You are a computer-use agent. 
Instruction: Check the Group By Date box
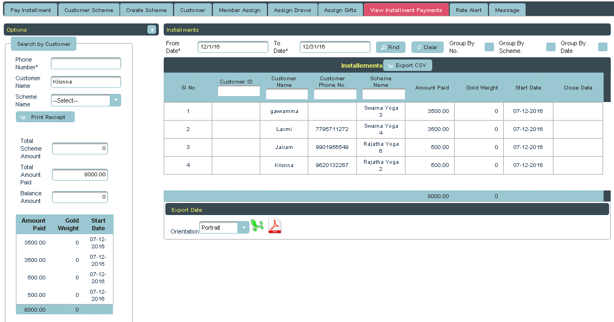(x=603, y=47)
